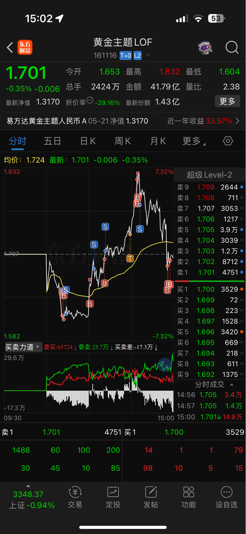
Task: Tap the 最新份额 1.43亿 value
Action: coord(167,102)
